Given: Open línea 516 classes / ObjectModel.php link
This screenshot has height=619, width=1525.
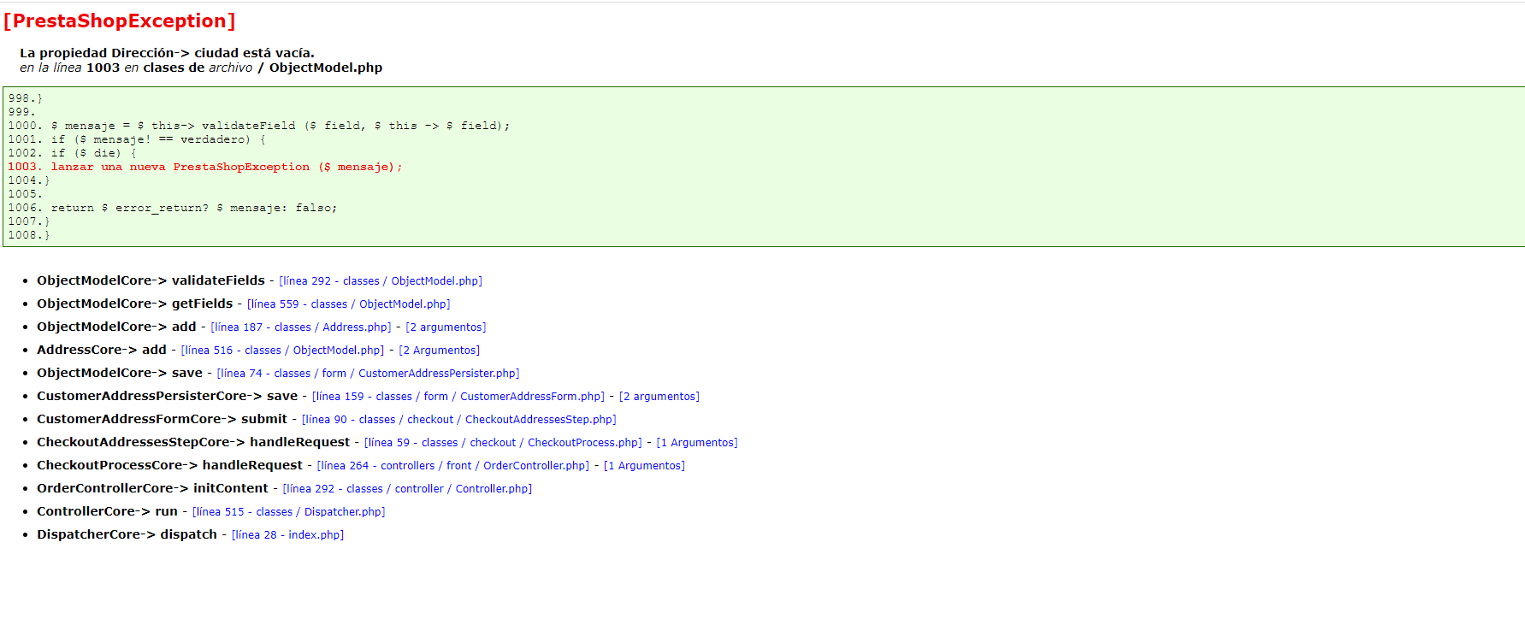Looking at the screenshot, I should point(282,351).
